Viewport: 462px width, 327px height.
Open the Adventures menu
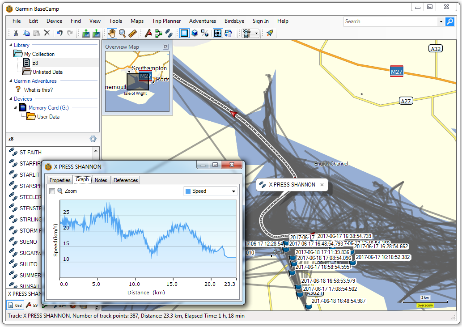(x=203, y=21)
